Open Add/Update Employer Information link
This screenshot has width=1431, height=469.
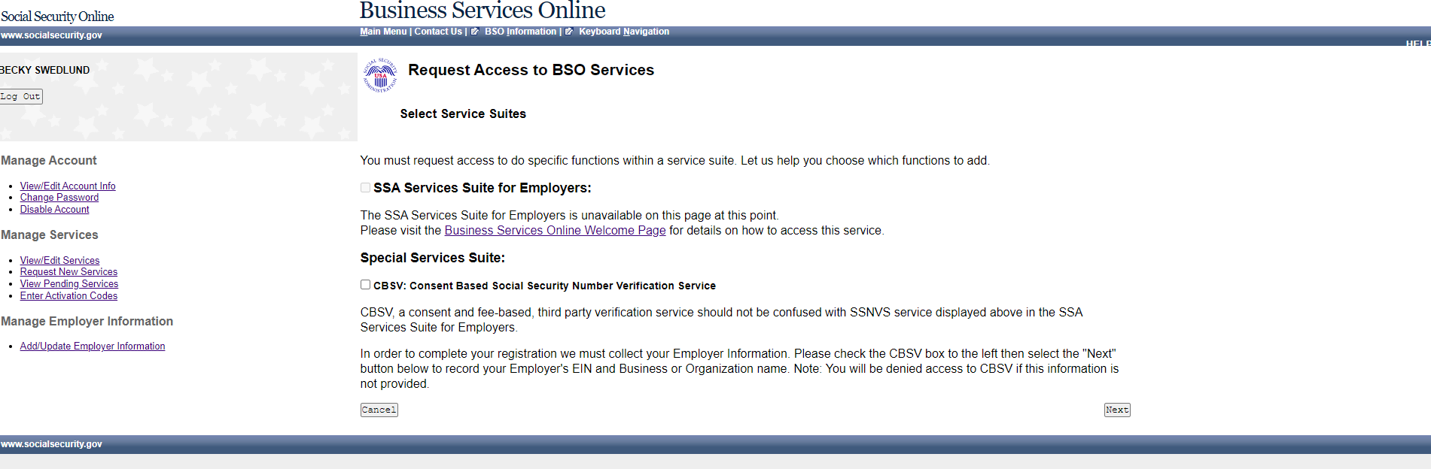click(x=93, y=346)
